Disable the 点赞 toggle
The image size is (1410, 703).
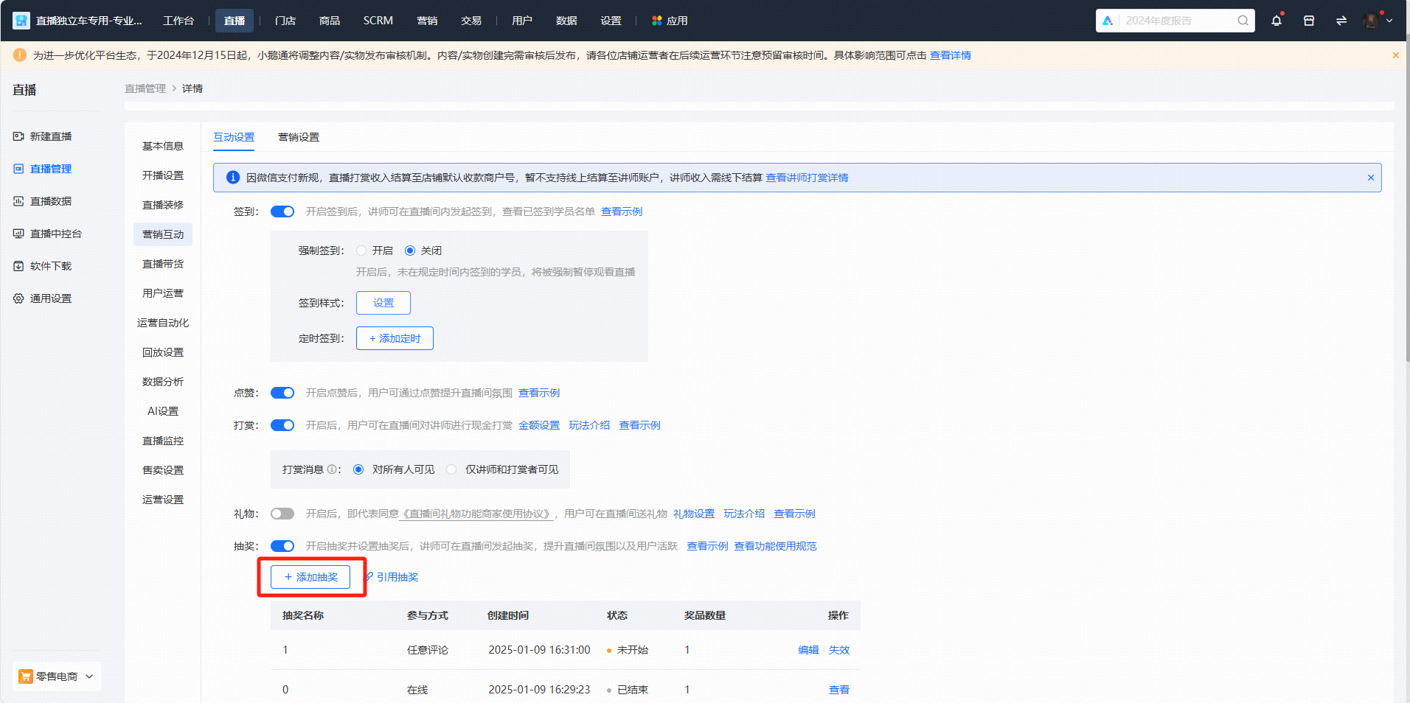[x=282, y=393]
